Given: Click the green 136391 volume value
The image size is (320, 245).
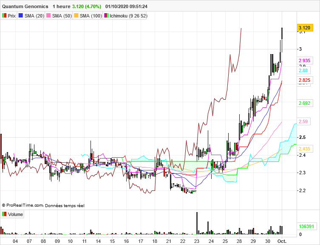Looking at the screenshot, I should (306, 226).
